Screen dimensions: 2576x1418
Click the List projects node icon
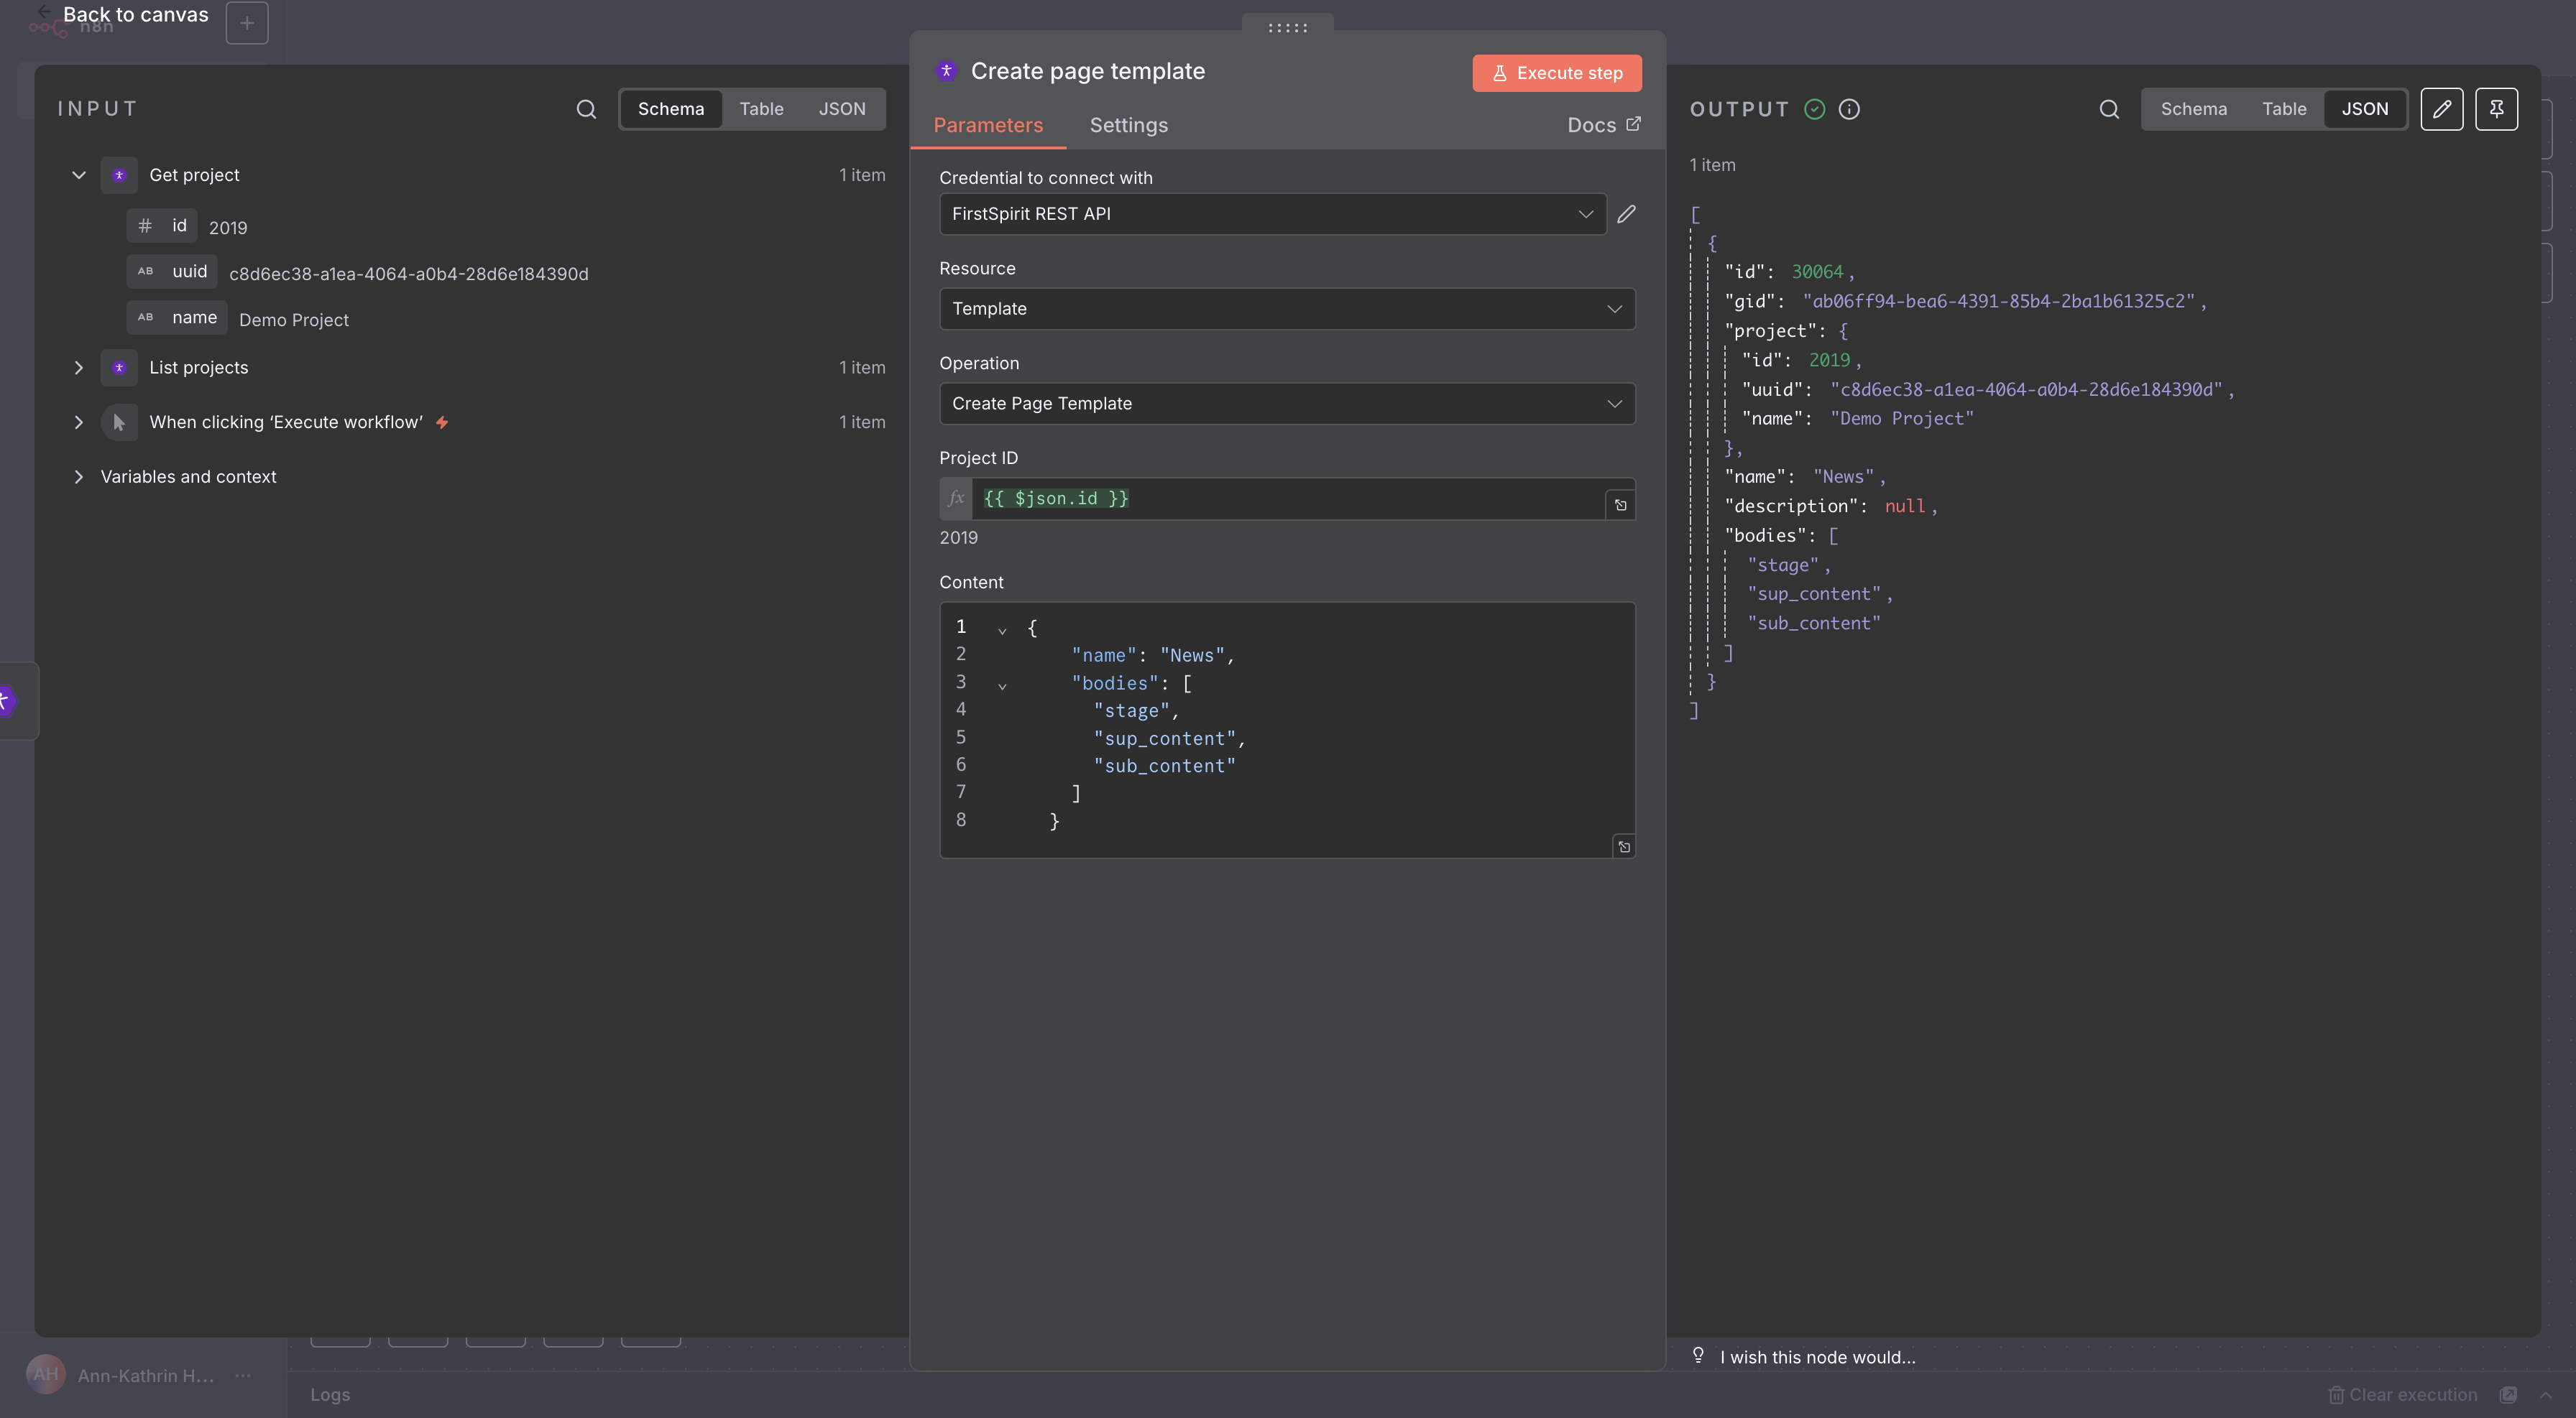click(x=119, y=368)
